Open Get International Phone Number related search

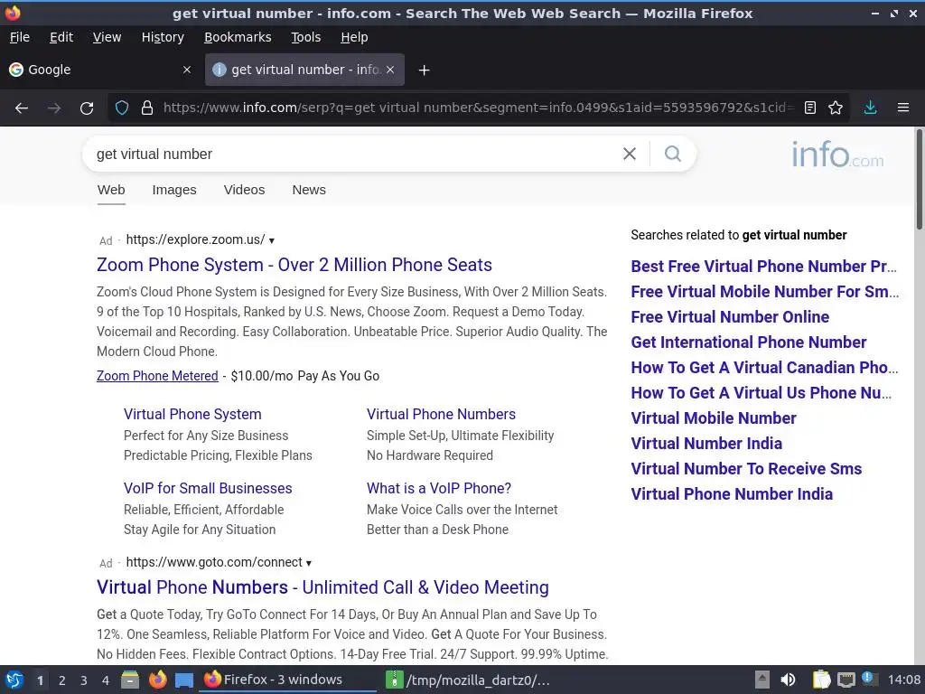coord(749,342)
